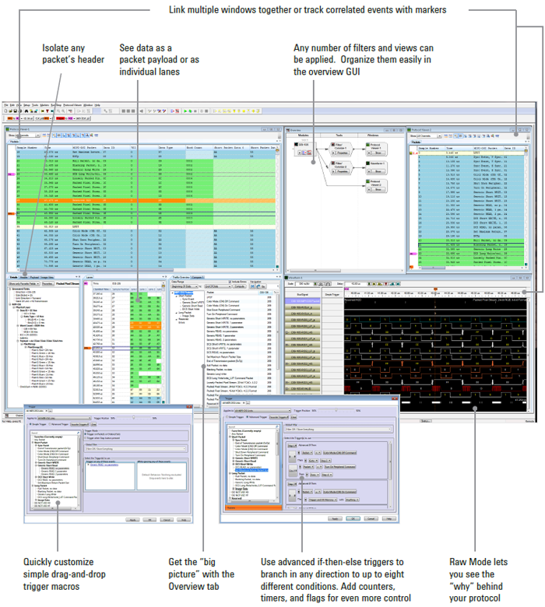Select Advanced Trigger radio in simple Trigger dialog
The width and height of the screenshot is (545, 607).
point(51,424)
